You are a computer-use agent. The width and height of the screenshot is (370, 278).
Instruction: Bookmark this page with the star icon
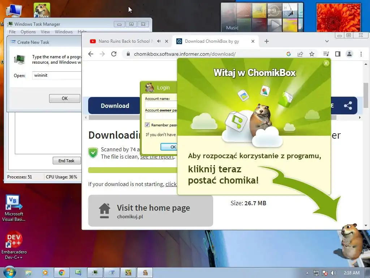tap(312, 54)
